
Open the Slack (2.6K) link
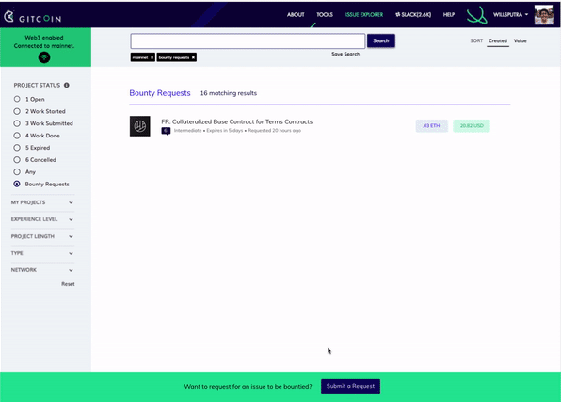413,15
